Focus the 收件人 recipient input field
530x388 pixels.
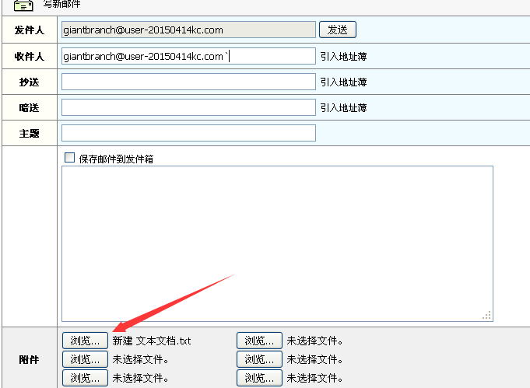pos(188,56)
